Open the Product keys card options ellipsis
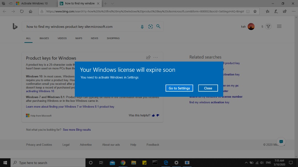 [156, 57]
